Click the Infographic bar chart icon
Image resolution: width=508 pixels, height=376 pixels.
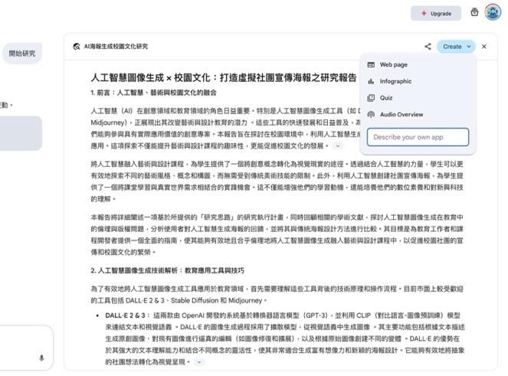click(371, 81)
